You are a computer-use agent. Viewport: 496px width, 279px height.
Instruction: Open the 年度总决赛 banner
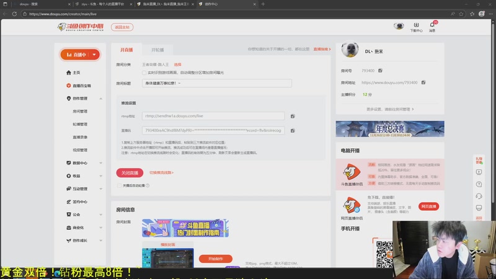390,129
